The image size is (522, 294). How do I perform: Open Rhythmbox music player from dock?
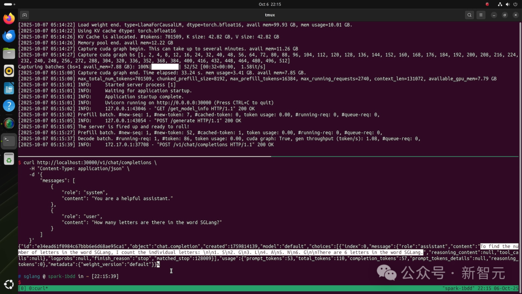click(x=9, y=71)
